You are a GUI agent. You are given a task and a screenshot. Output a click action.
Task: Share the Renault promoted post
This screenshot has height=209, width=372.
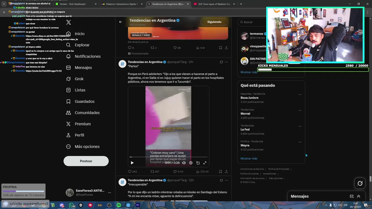(226, 48)
